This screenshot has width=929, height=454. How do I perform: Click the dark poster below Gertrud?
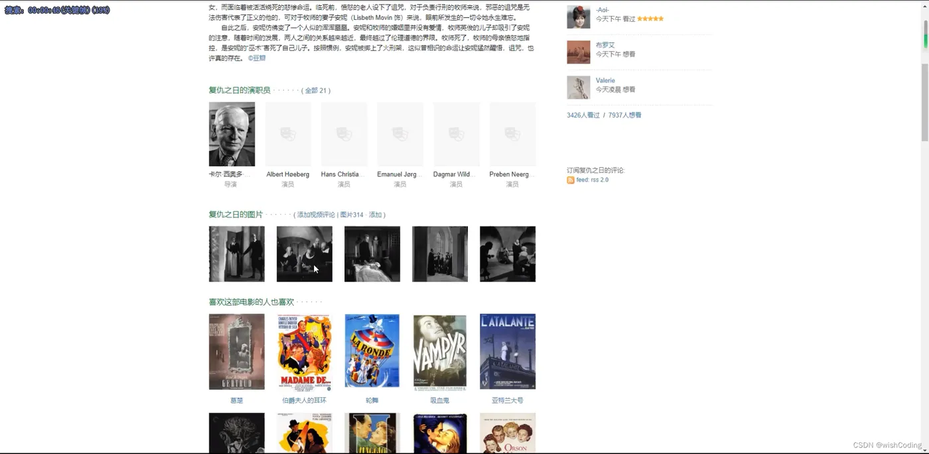236,433
